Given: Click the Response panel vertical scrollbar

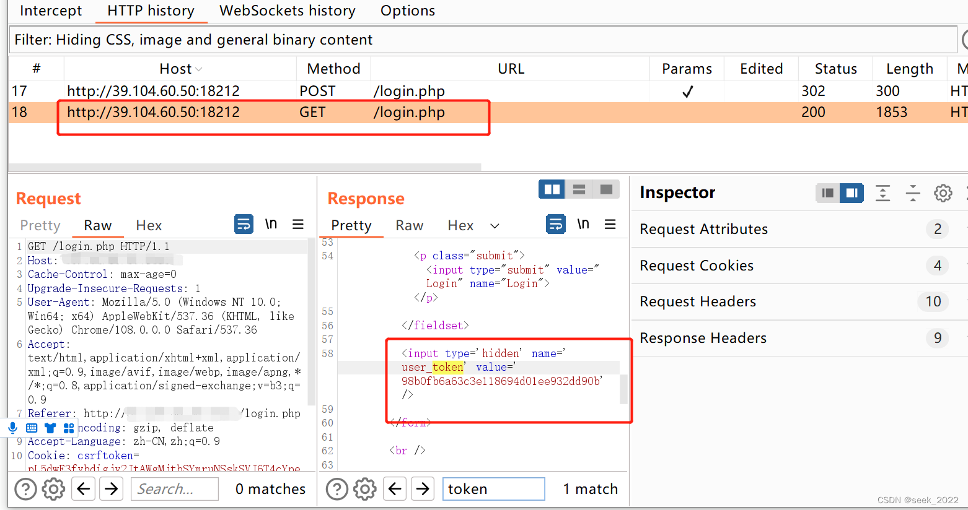Looking at the screenshot, I should tap(623, 390).
